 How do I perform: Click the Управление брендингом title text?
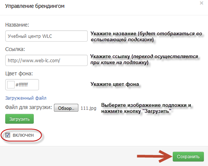point(35,6)
